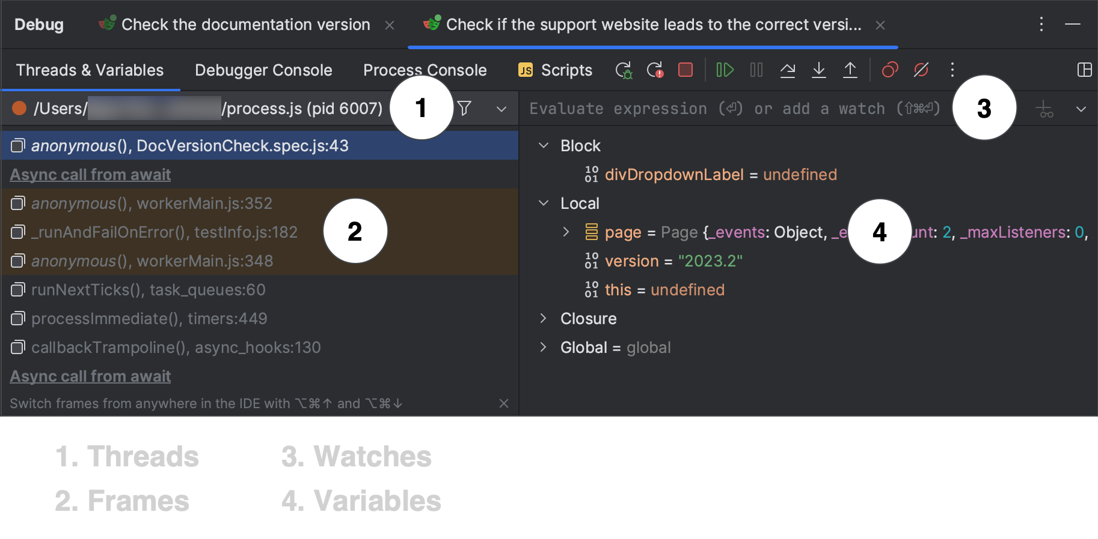1098x539 pixels.
Task: Switch to the Process Console tab
Action: pos(425,70)
